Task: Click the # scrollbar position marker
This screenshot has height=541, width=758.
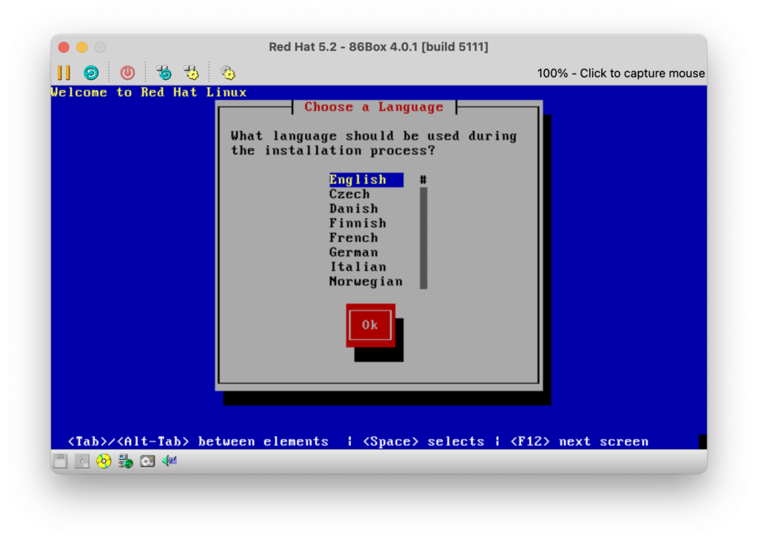Action: coord(423,180)
